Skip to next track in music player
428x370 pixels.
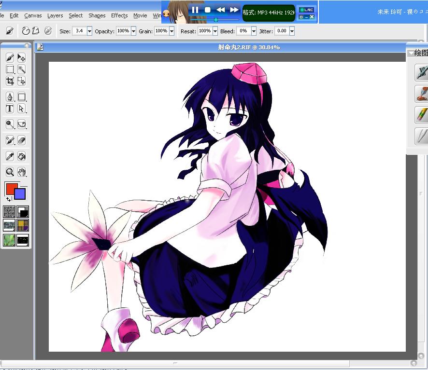coord(234,10)
